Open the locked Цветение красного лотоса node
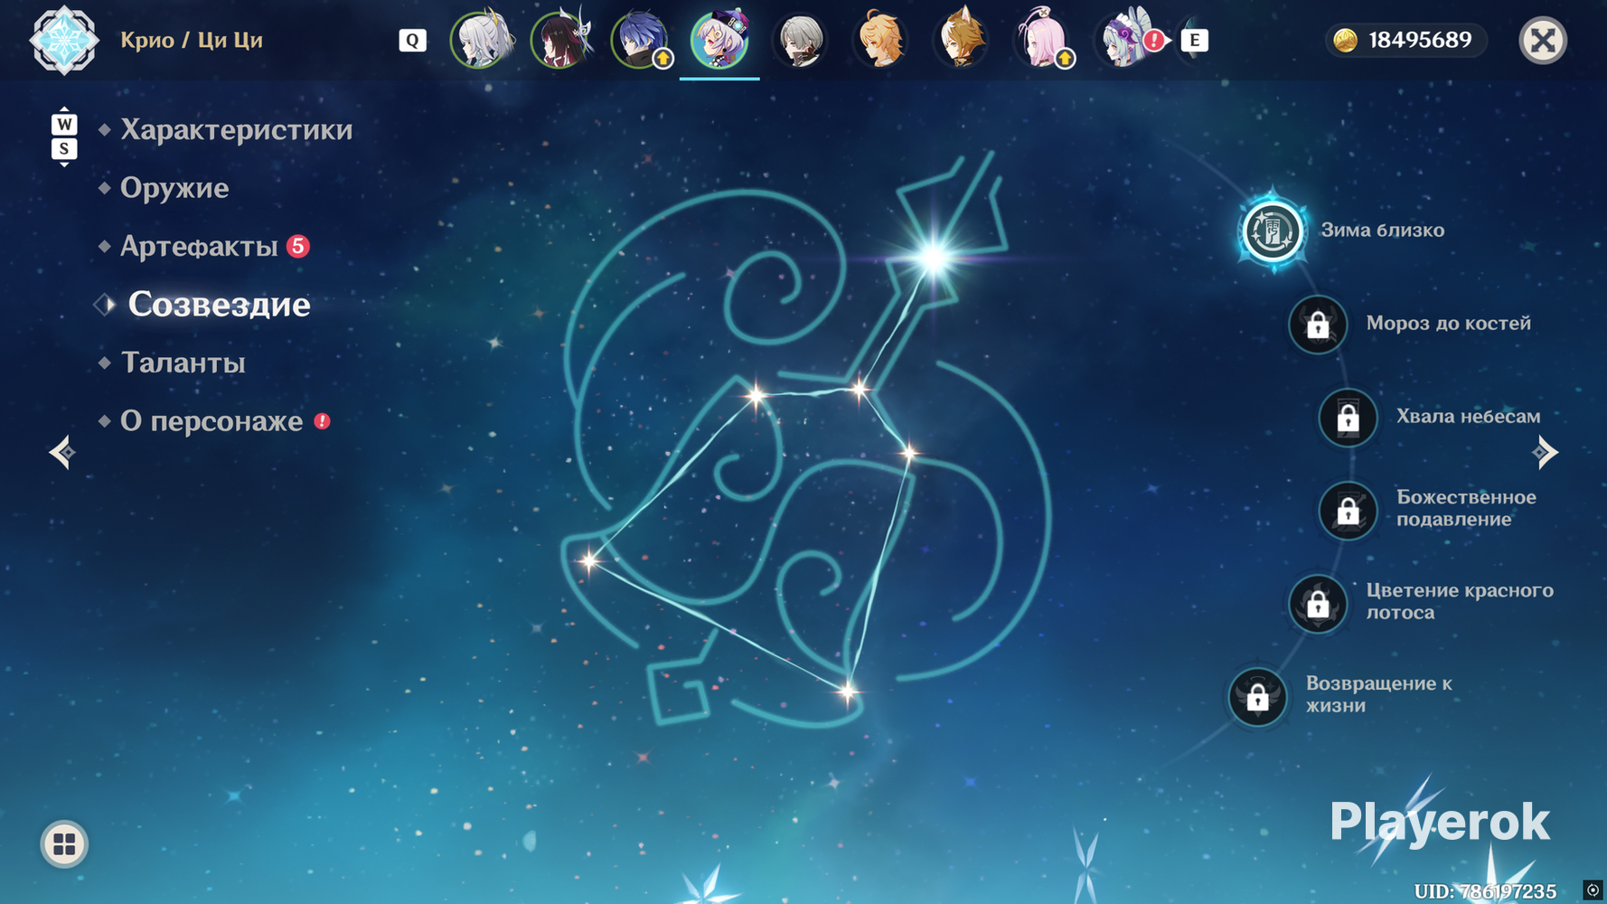The width and height of the screenshot is (1607, 904). [1318, 604]
